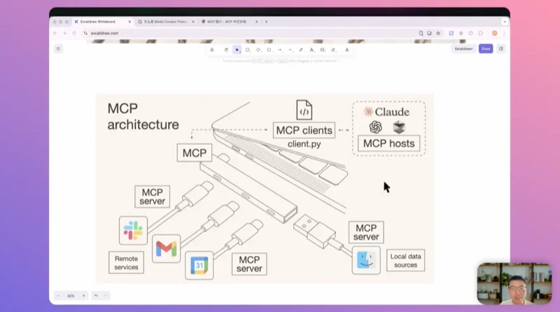The width and height of the screenshot is (560, 312).
Task: Select the Arrow drawing tool
Action: click(279, 50)
